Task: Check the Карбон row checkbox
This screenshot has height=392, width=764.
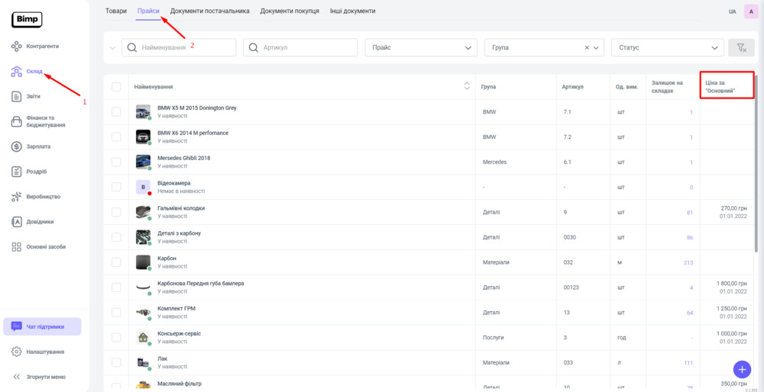Action: (x=116, y=262)
